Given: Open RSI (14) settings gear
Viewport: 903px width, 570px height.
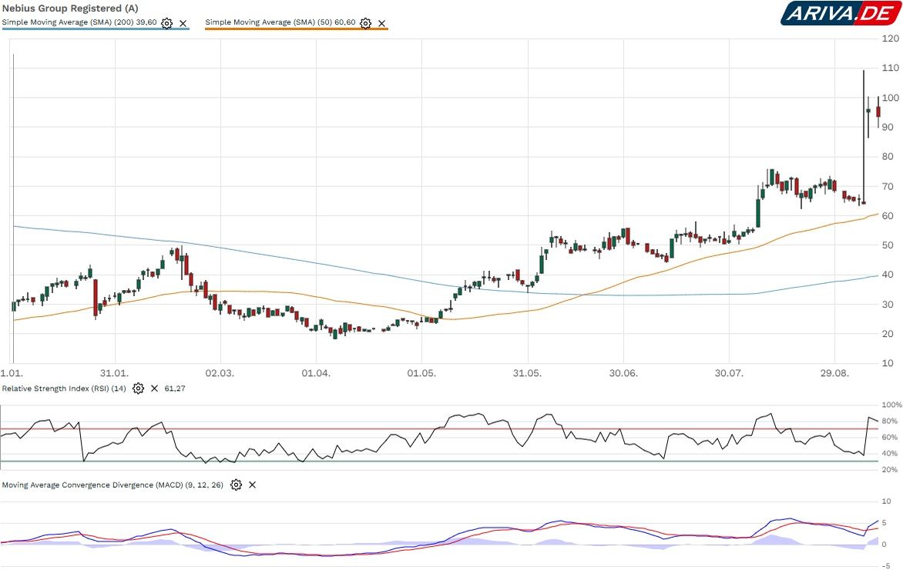Looking at the screenshot, I should pyautogui.click(x=138, y=388).
